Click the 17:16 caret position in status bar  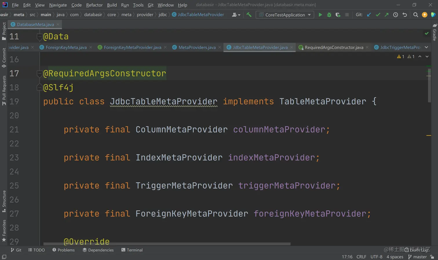[x=347, y=257]
